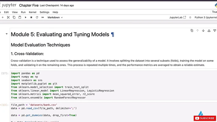Click the 1. Cross-Validation heading

(27, 54)
